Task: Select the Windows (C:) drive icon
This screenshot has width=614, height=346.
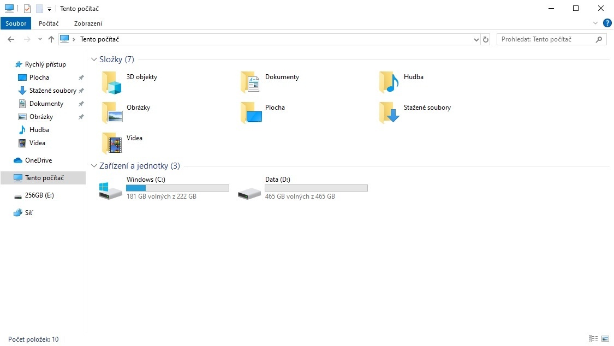Action: click(x=110, y=190)
